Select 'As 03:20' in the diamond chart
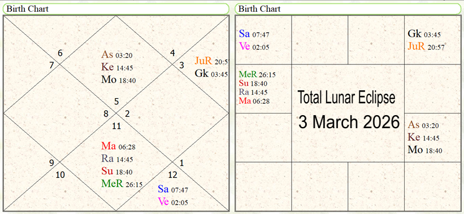The image size is (464, 214). pos(117,55)
